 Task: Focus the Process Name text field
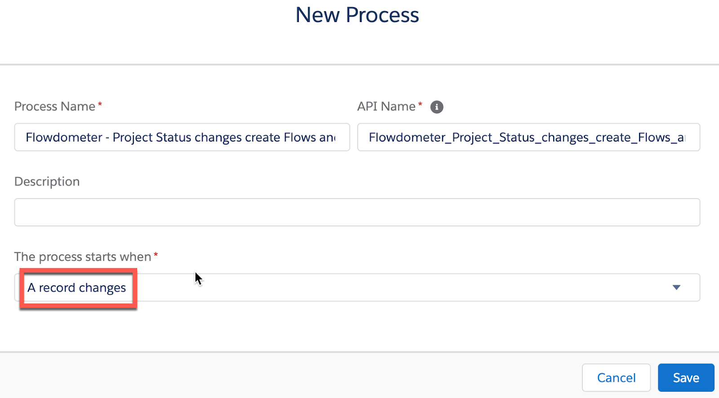click(x=182, y=137)
